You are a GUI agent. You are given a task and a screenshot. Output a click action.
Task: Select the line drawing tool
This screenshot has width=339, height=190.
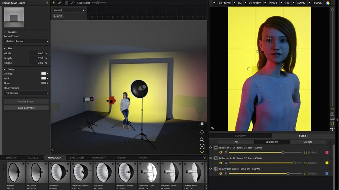(x=72, y=3)
